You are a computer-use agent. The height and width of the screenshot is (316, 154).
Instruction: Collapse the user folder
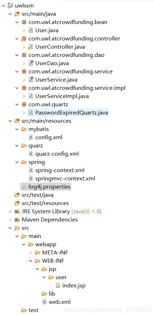coord(44,277)
